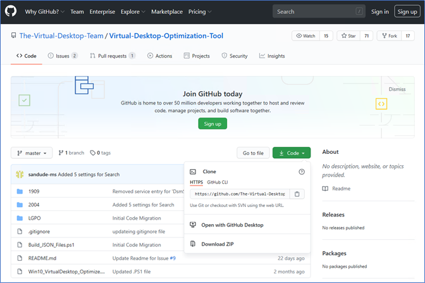
Task: Expand the Pricing dropdown menu
Action: point(200,11)
